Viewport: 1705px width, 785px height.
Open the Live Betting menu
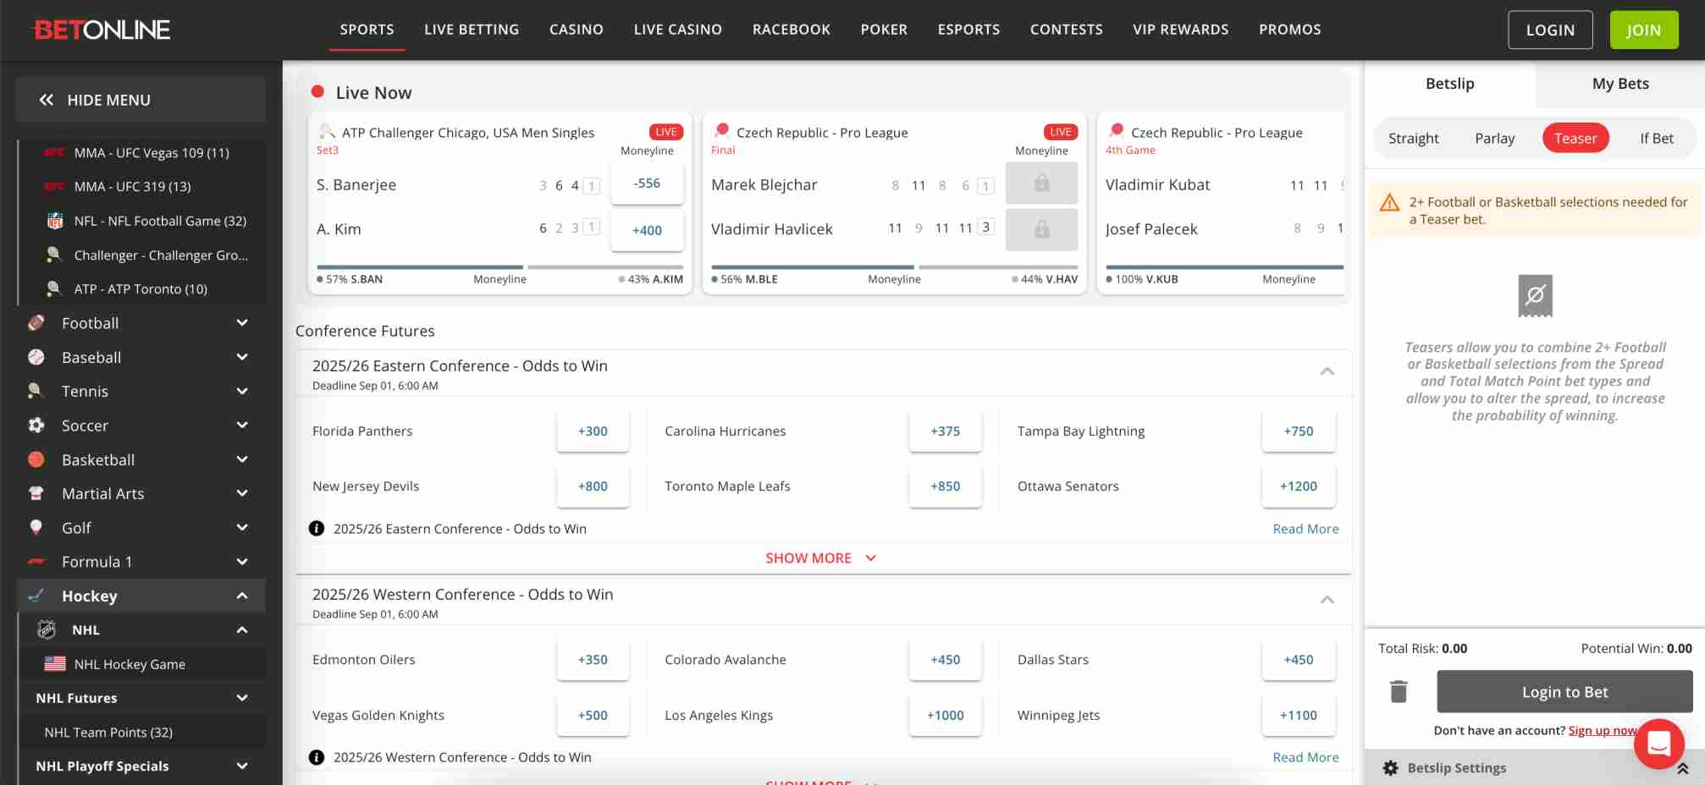472,29
